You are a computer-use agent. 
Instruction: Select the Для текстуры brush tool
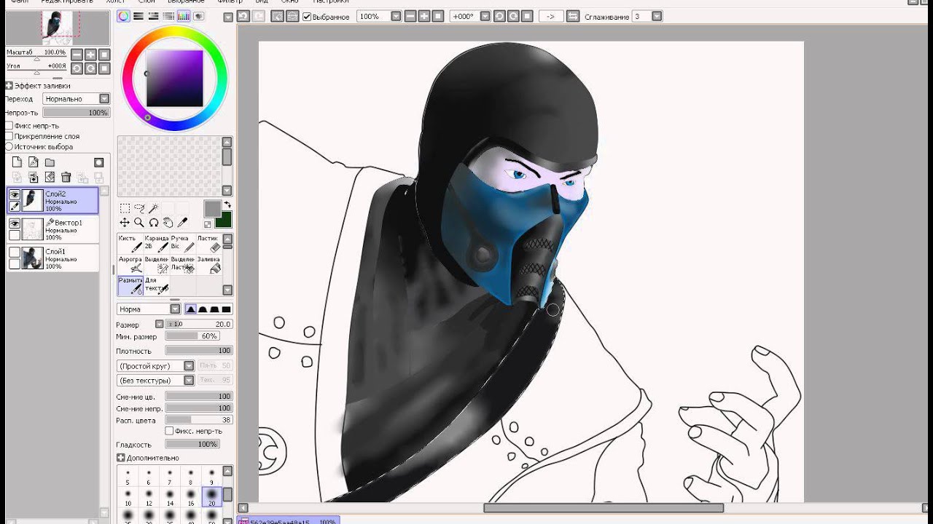click(156, 285)
